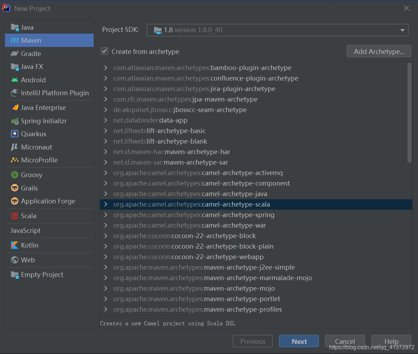Expand bamboo-plugin-archetype node

coord(106,68)
